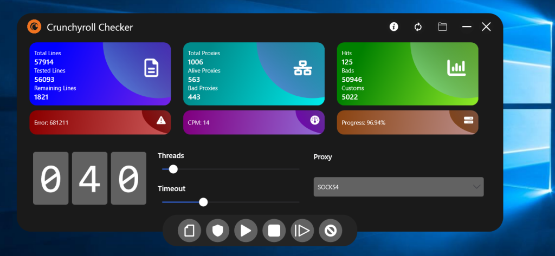Click the network icon on Proxies card

tap(302, 68)
